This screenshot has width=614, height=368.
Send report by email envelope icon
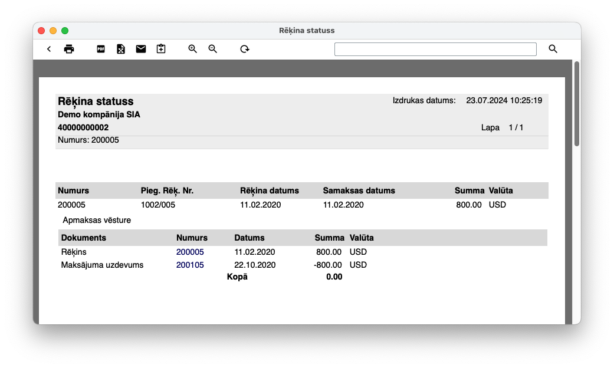tap(141, 49)
